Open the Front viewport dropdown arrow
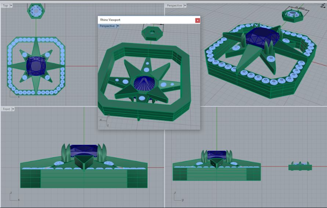Image resolution: width=327 pixels, height=208 pixels. pos(13,109)
